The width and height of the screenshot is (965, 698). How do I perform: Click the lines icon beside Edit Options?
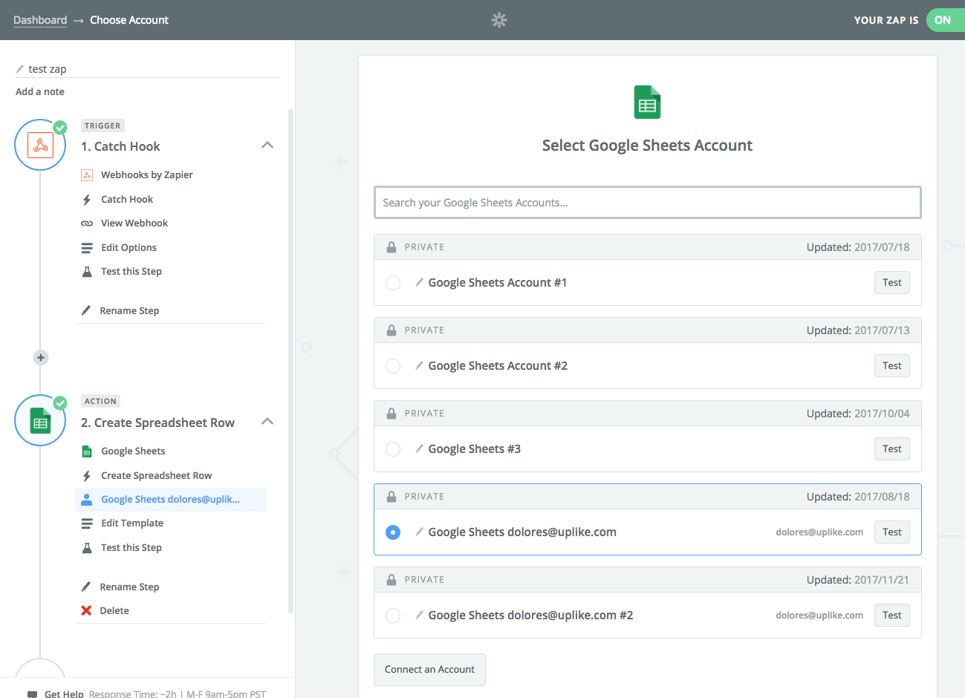click(x=87, y=248)
